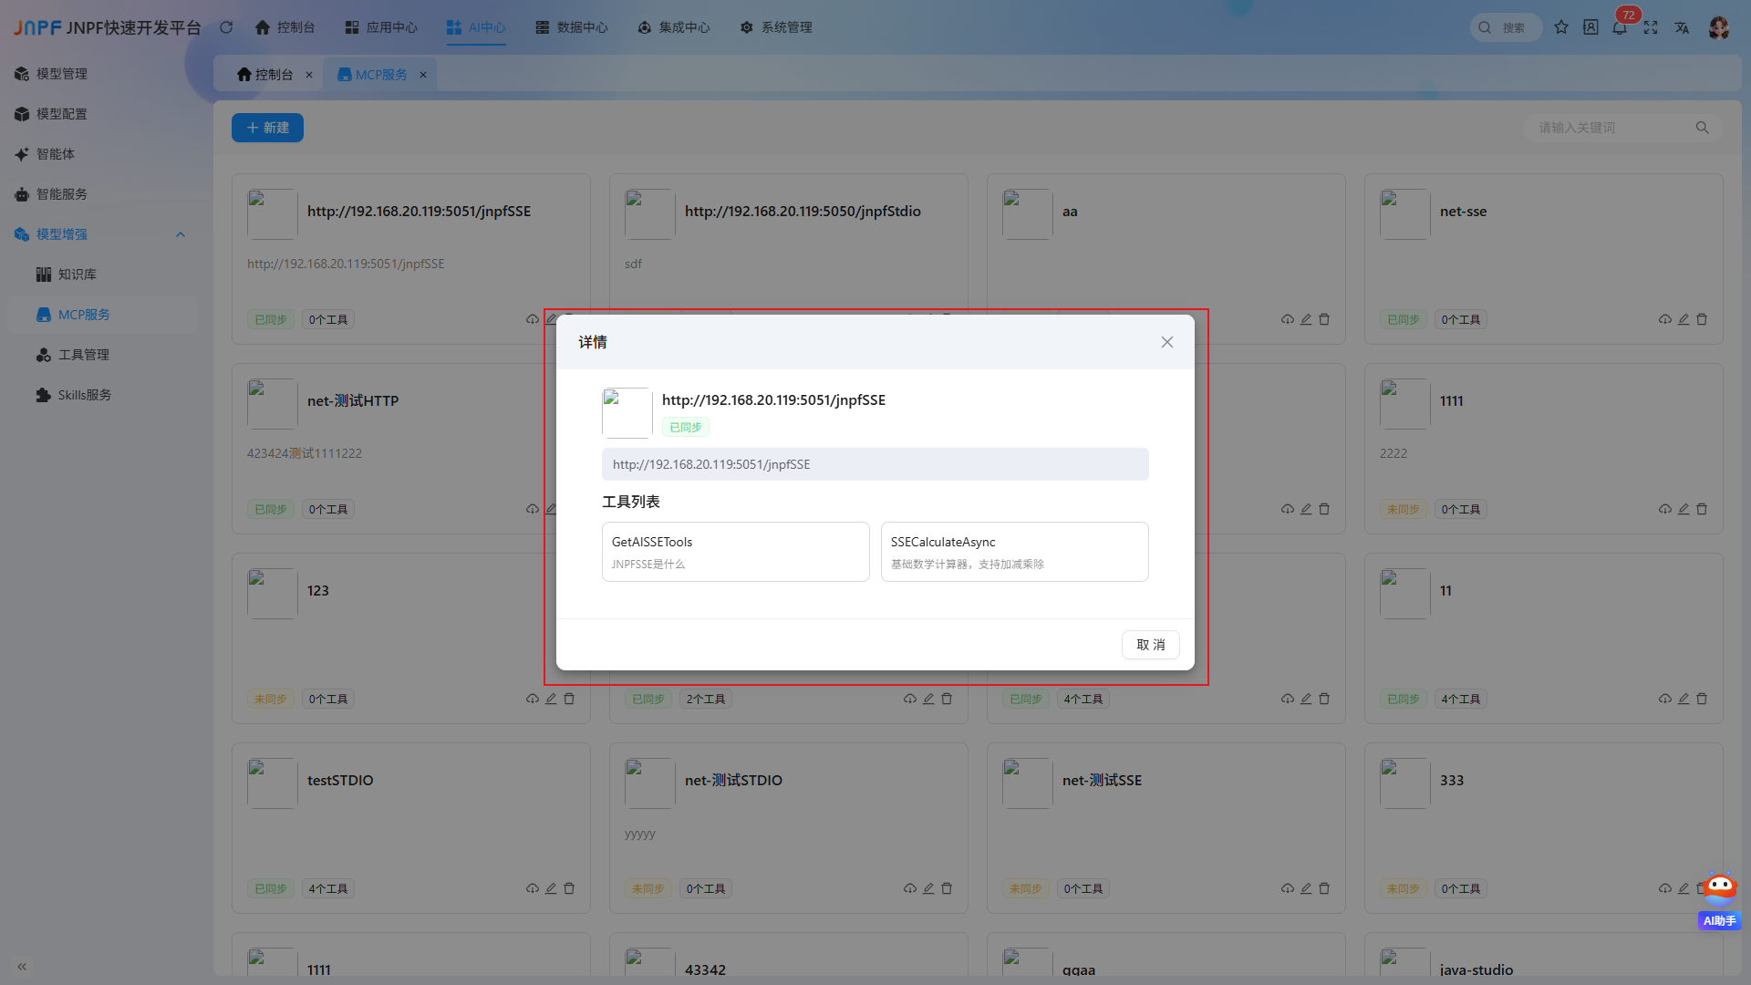
Task: Click sync icon on 123 card
Action: [x=533, y=699]
